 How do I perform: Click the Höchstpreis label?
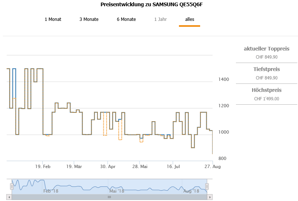(267, 90)
